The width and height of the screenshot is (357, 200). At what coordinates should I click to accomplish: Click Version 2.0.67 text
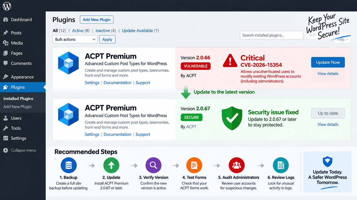click(195, 109)
